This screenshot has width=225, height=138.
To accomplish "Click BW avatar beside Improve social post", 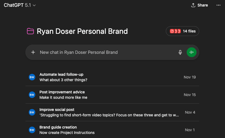I will 32,112.
